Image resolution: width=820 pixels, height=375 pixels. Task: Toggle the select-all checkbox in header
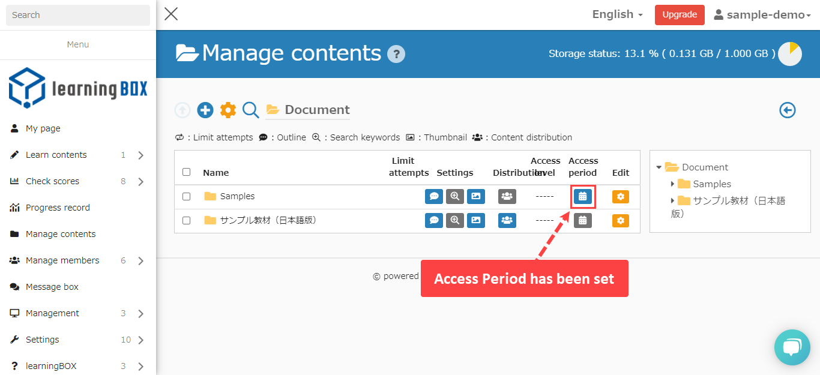point(186,172)
